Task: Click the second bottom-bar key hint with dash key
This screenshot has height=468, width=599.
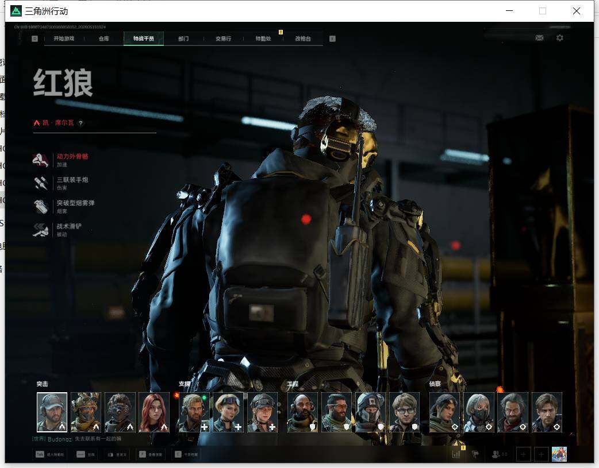Action: click(x=86, y=454)
